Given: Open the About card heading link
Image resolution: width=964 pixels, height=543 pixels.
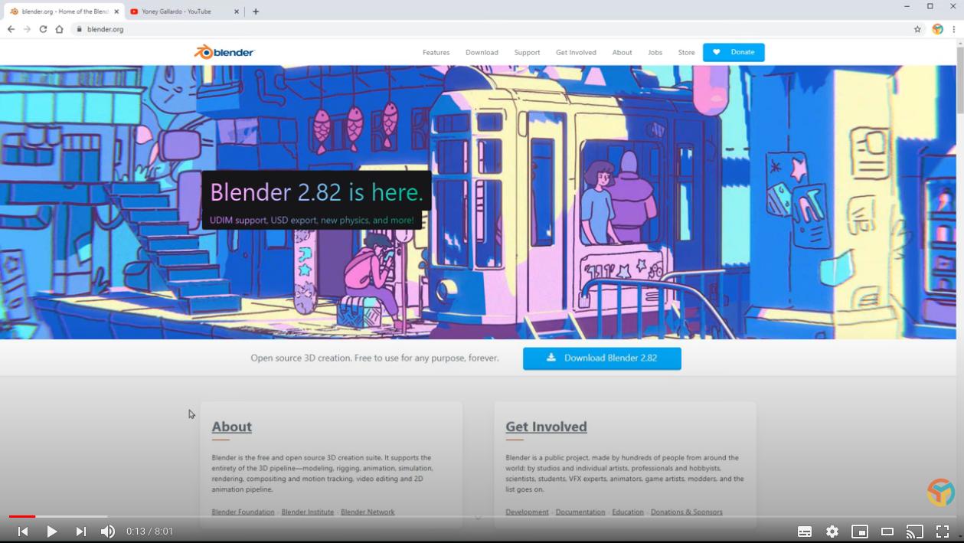Looking at the screenshot, I should (x=231, y=427).
